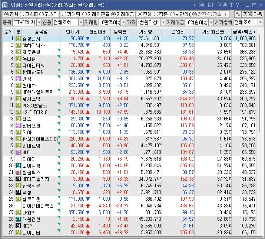Select the 한화에어로스페이스 stock name
This screenshot has height=239, width=265.
tap(40, 139)
